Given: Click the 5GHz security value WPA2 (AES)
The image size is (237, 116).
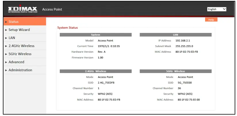Looking at the screenshot, I should click(x=185, y=94).
